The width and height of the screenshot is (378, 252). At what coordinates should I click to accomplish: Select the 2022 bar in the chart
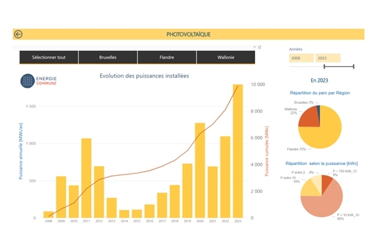click(225, 177)
